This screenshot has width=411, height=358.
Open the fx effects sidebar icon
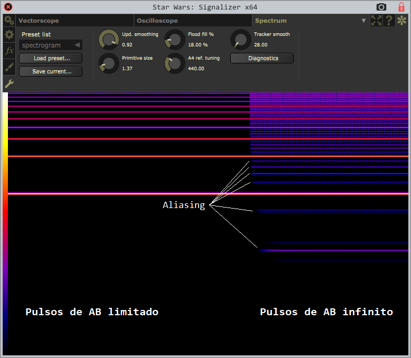point(9,50)
